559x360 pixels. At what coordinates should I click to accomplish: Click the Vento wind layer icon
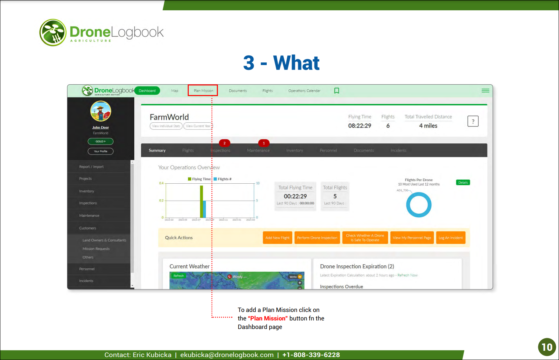(x=300, y=276)
